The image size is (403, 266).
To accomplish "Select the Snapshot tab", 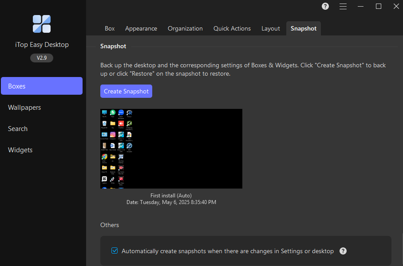I will (x=304, y=28).
